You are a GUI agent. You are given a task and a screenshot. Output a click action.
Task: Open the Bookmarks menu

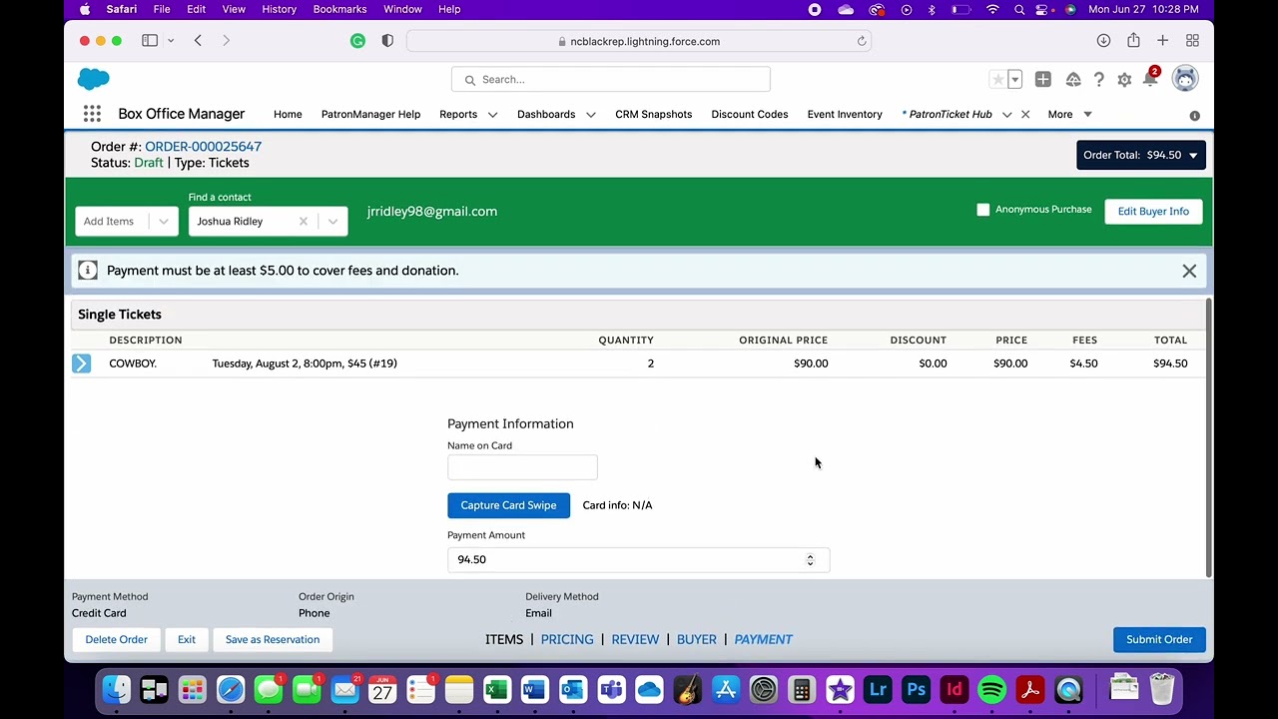[339, 9]
